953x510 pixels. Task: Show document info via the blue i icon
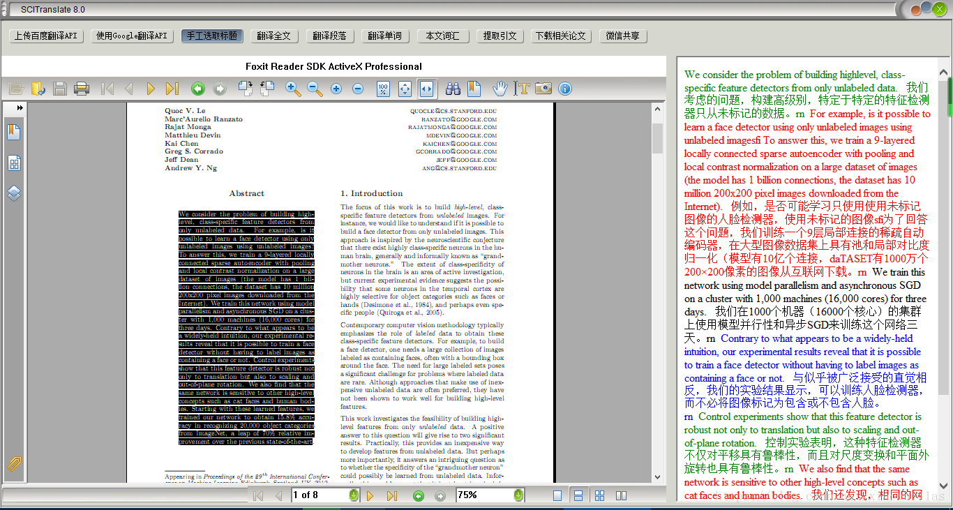565,89
